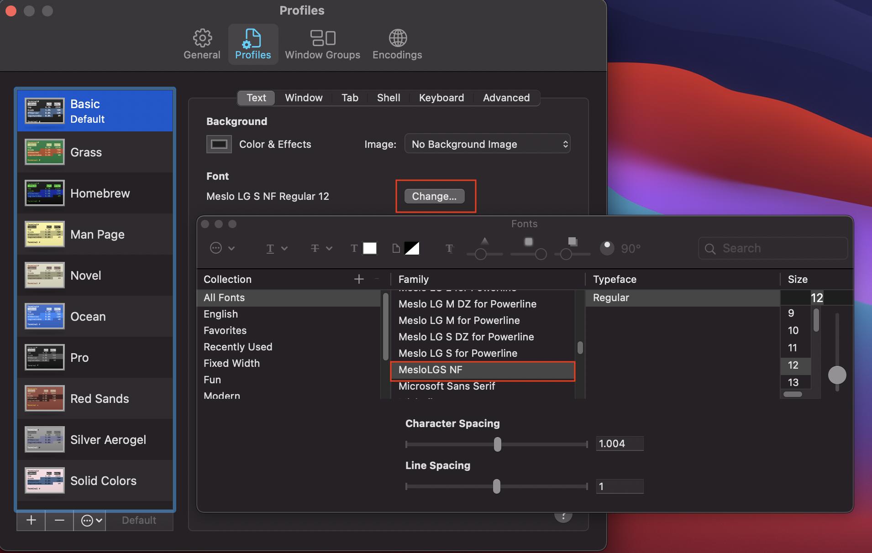The width and height of the screenshot is (872, 553).
Task: Click the shadow blur slider
Action: 529,254
